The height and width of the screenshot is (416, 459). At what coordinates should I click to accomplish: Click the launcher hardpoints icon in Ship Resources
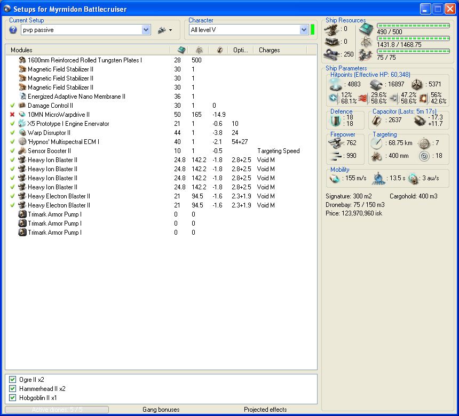point(332,42)
